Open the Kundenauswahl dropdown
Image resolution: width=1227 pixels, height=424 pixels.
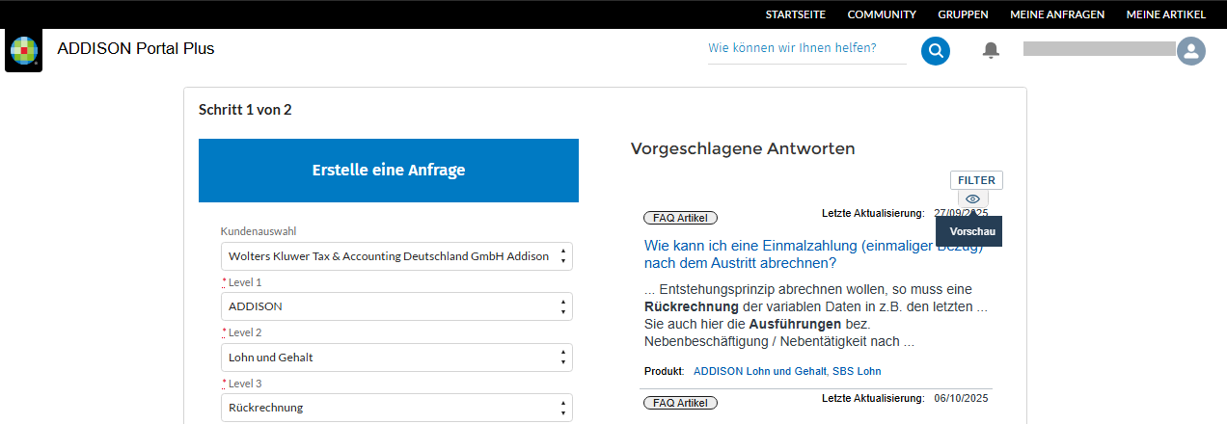(396, 256)
